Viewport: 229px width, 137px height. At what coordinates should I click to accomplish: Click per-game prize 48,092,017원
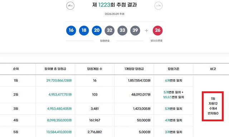point(141,95)
